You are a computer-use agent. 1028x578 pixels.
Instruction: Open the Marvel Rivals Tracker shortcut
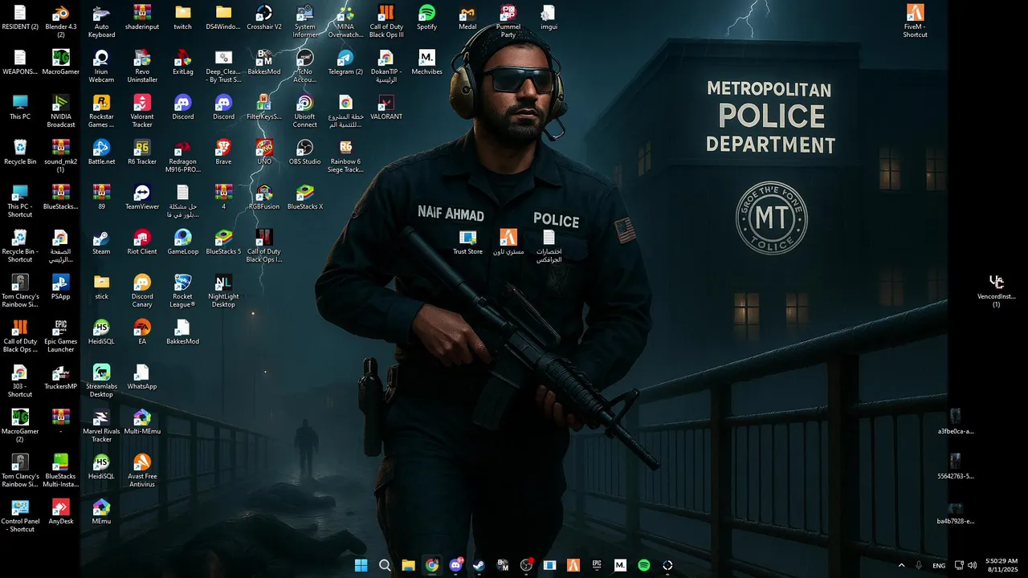click(101, 426)
